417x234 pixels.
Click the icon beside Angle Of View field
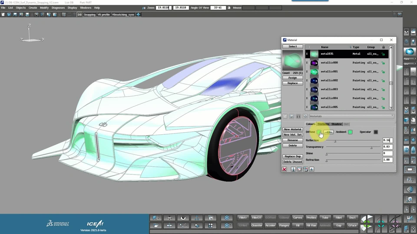229,8
